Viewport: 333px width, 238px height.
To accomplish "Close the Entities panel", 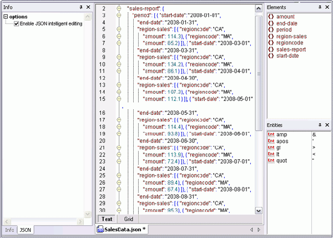I will tap(327, 125).
